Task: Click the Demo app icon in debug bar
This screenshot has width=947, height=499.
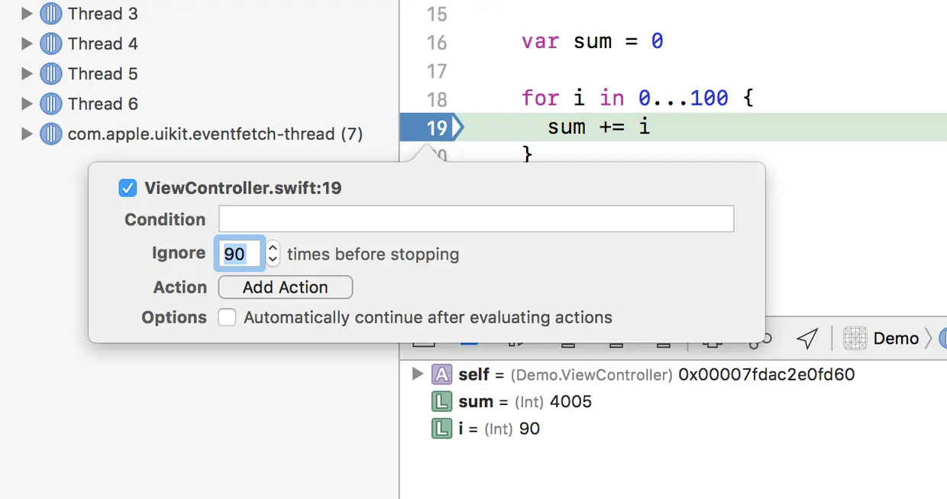Action: point(855,339)
